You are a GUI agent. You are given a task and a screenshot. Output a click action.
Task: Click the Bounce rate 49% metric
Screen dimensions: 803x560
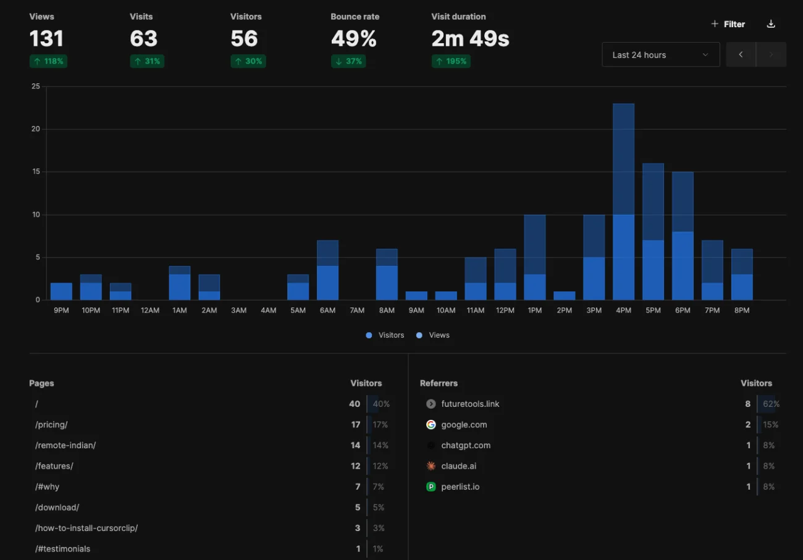coord(353,39)
